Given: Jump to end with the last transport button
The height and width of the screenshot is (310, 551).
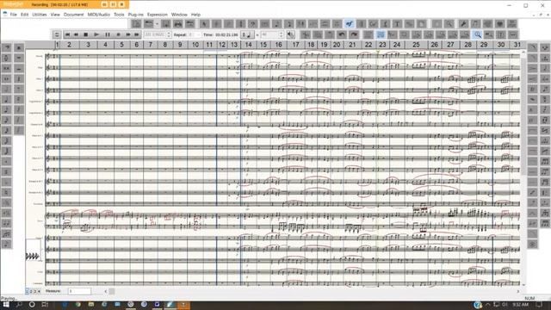Looking at the screenshot, I should [137, 34].
